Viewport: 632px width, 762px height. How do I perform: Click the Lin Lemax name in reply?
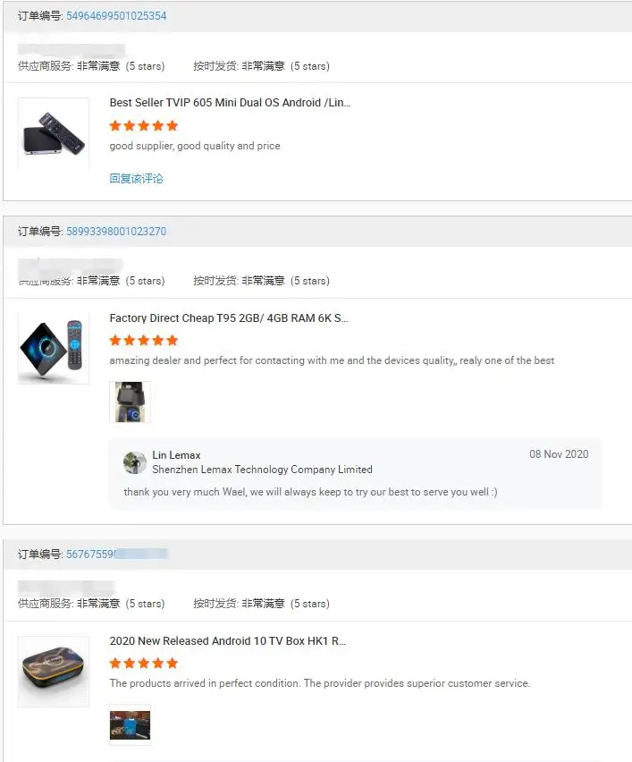pos(176,455)
